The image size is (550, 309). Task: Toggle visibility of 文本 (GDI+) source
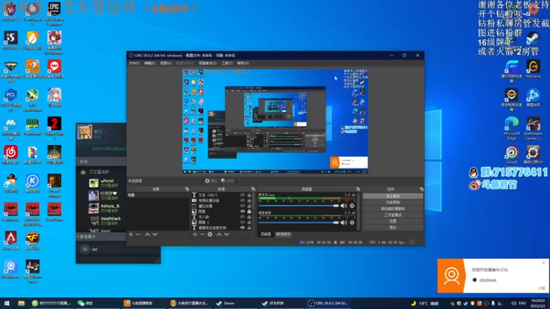tap(243, 195)
